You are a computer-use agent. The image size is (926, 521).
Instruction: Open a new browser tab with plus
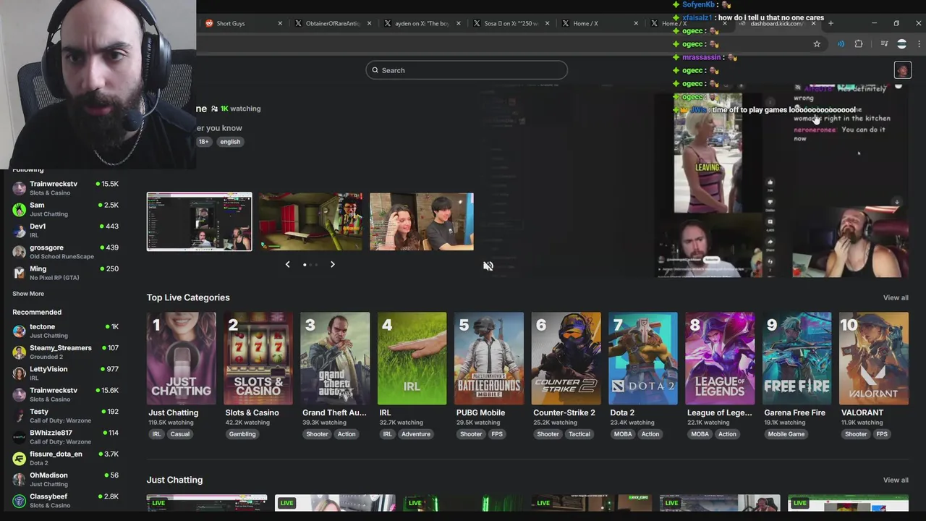tap(831, 23)
